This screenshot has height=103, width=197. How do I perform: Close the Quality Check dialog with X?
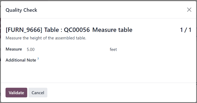(189, 10)
